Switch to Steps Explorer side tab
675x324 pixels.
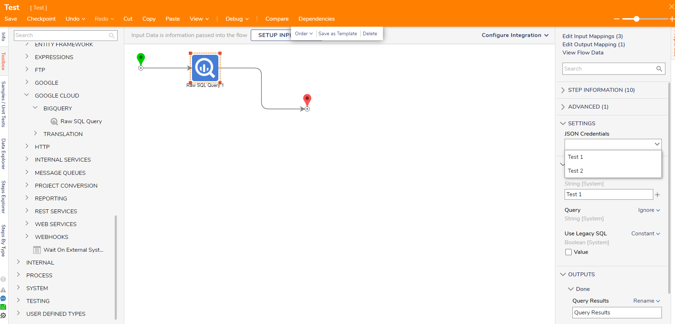click(x=4, y=197)
